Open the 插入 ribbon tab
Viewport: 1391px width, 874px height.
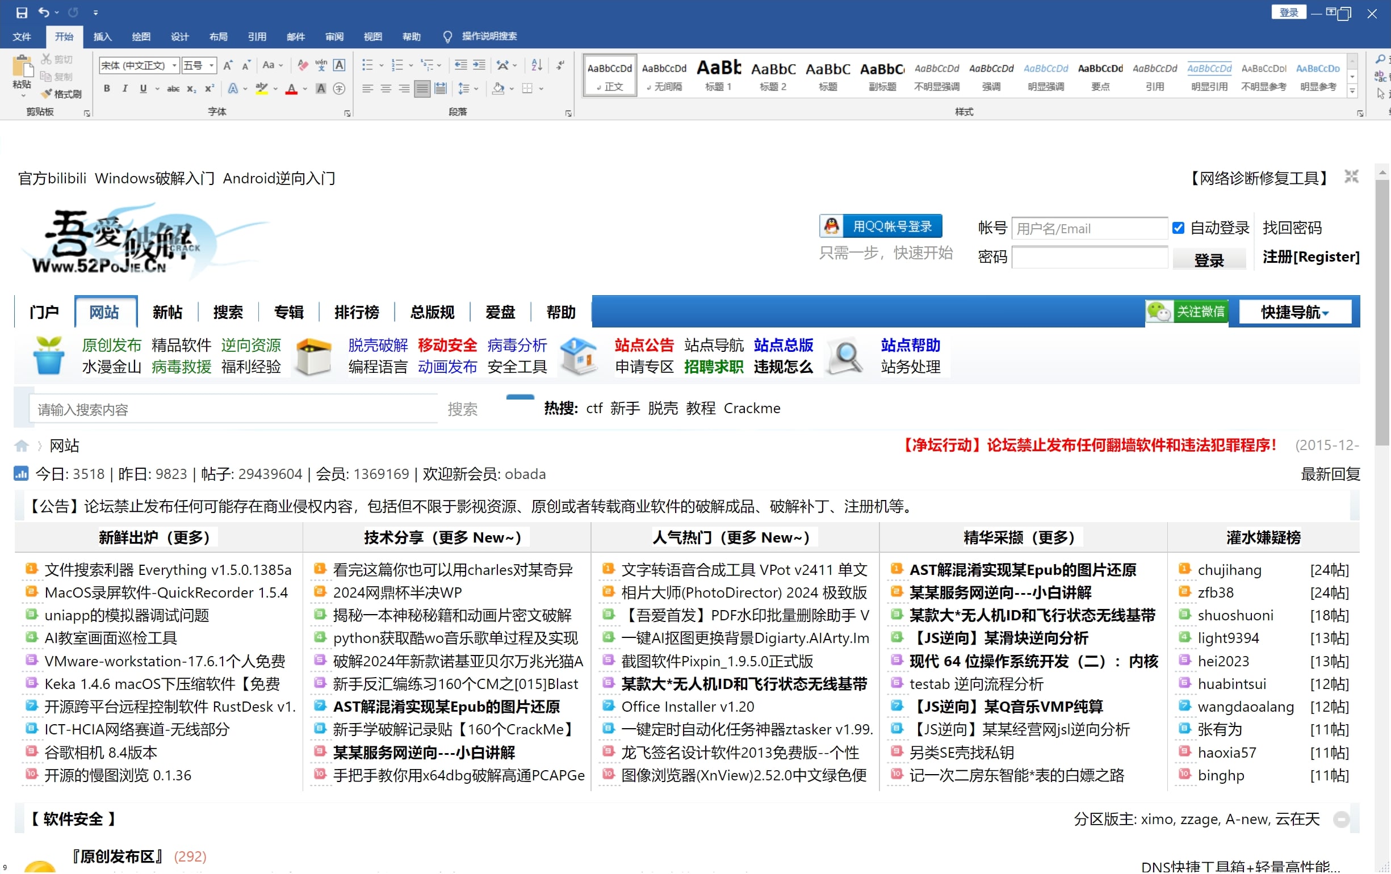[x=102, y=36]
